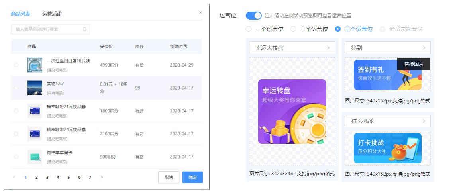Screen dimensions: 459x194
Task: Click the date 2020-04-29
Action: click(182, 65)
